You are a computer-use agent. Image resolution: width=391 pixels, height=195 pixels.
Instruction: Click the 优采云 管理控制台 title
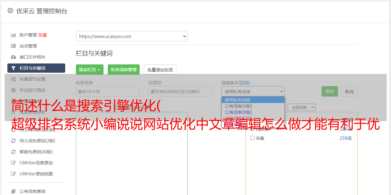coord(42,11)
